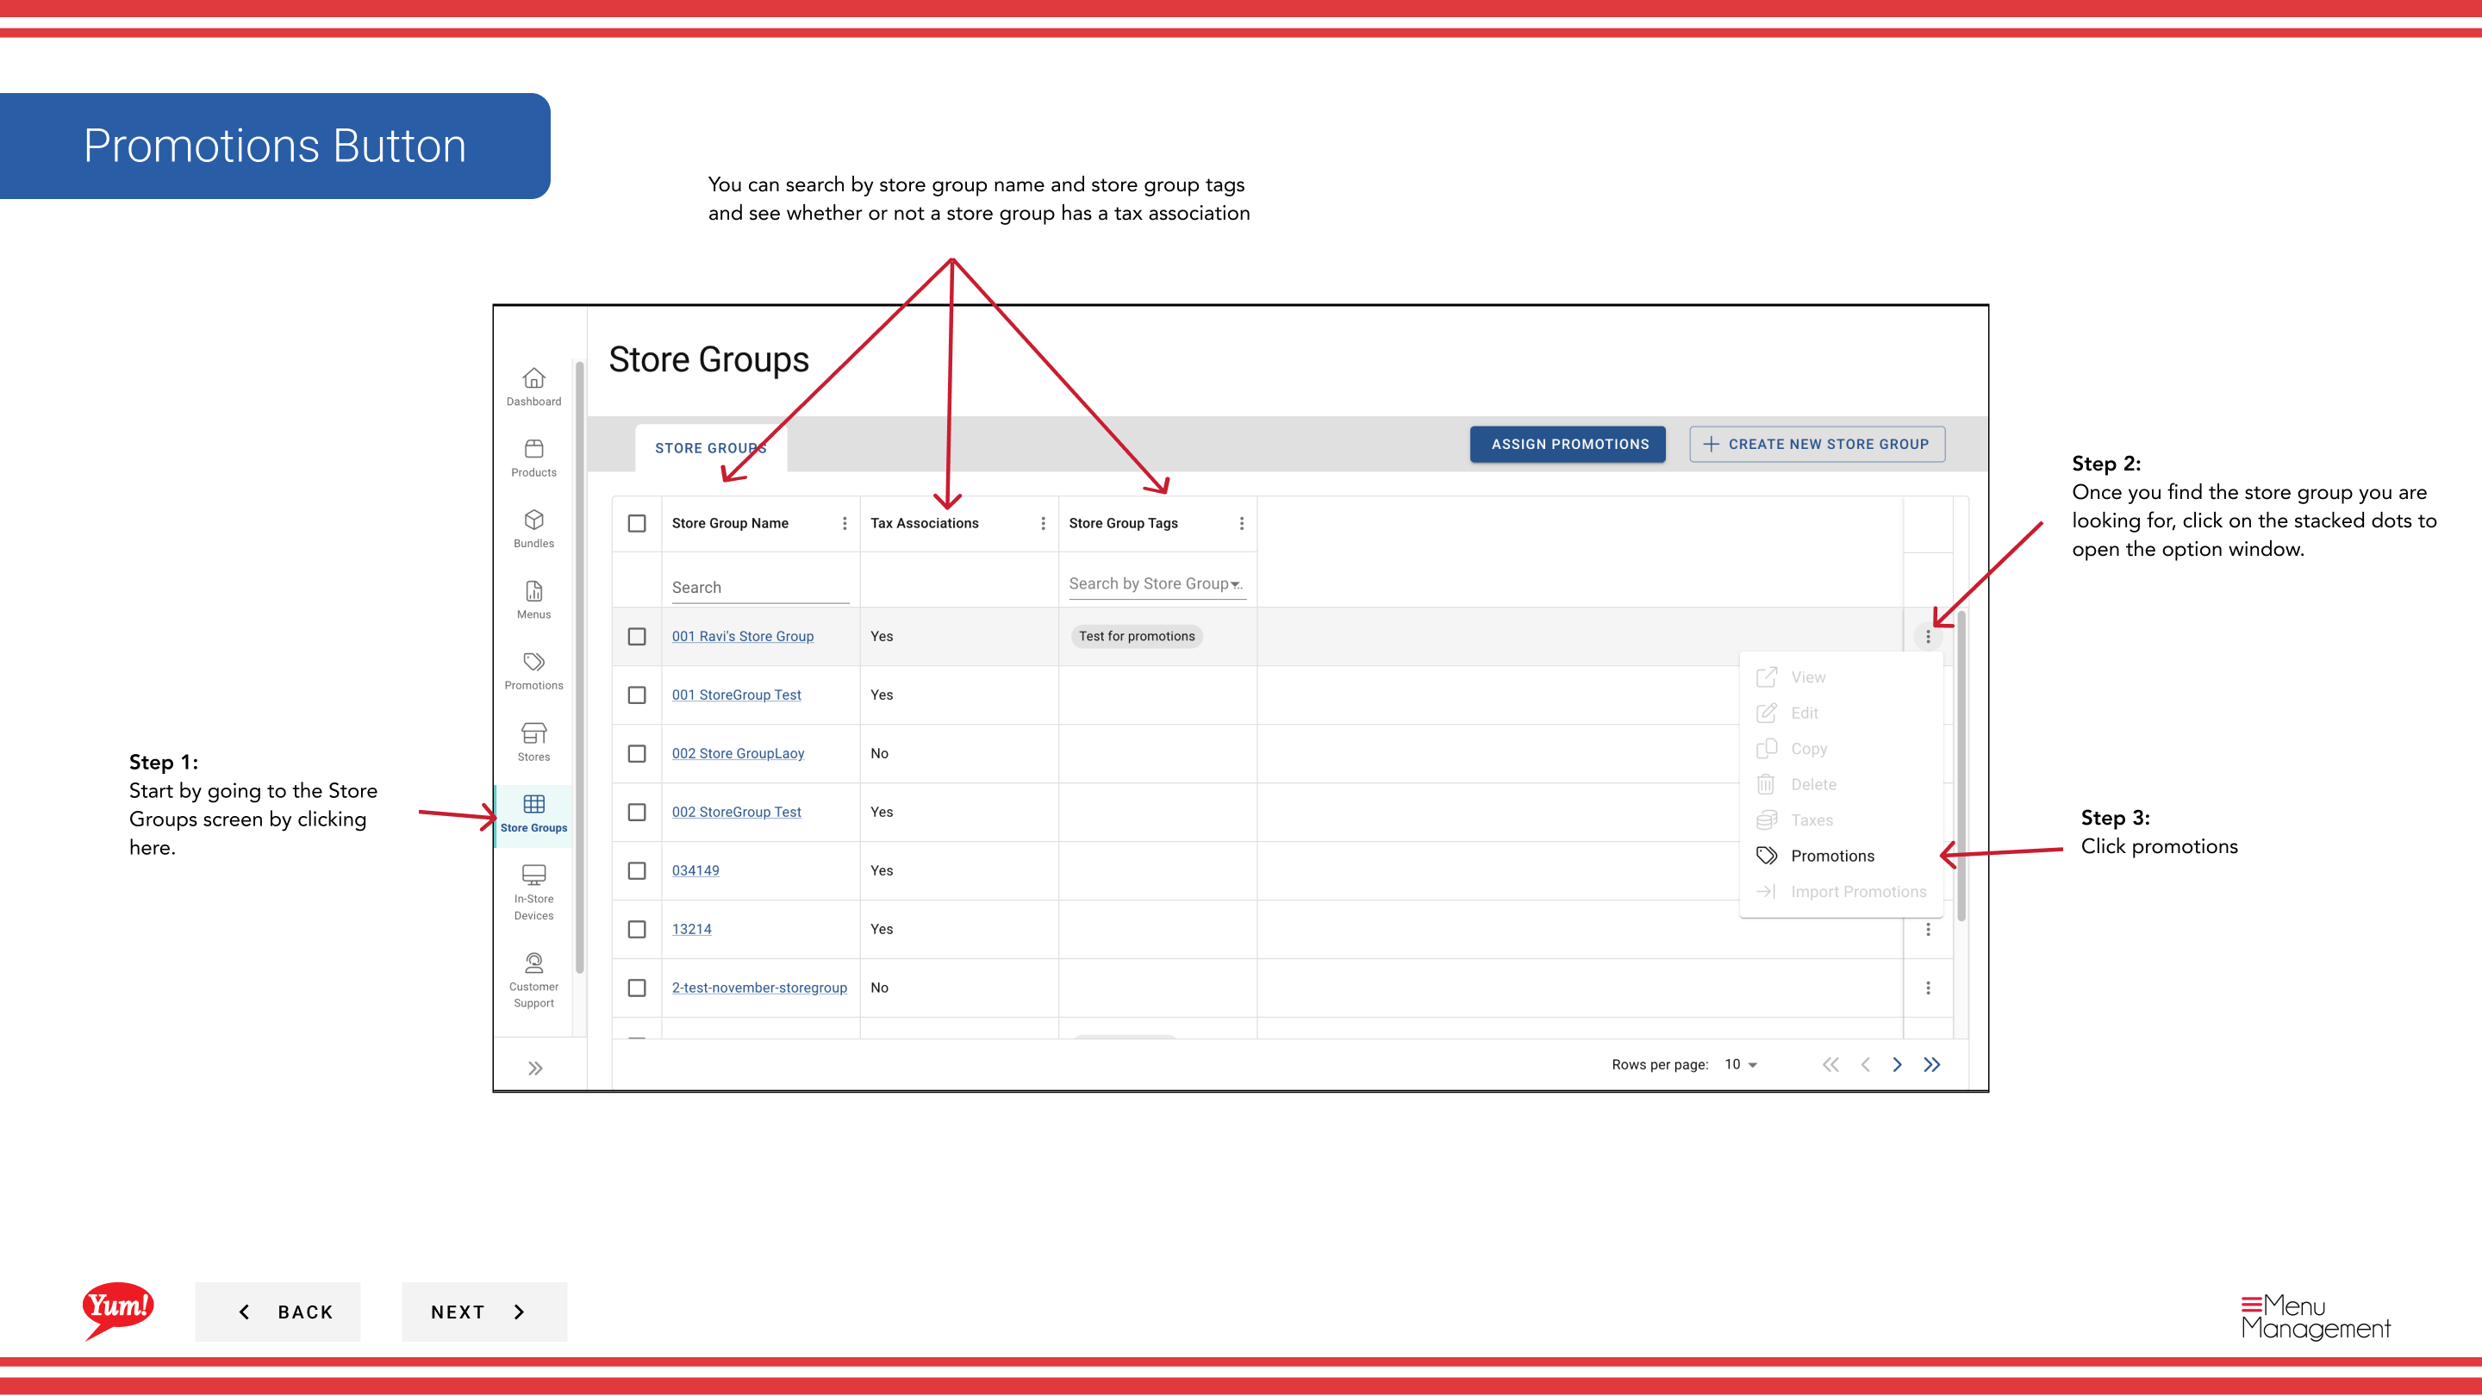2482x1396 pixels.
Task: Click the BACK navigation button
Action: [x=278, y=1312]
